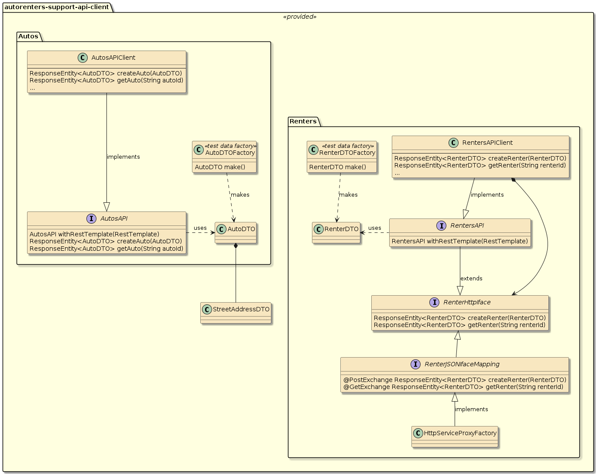Click the RentersAPIClient class name
This screenshot has height=474, width=596.
pyautogui.click(x=487, y=143)
